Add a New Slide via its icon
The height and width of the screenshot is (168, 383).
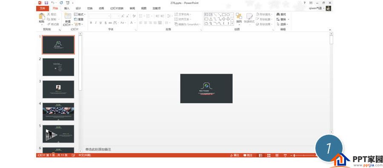tap(68, 16)
